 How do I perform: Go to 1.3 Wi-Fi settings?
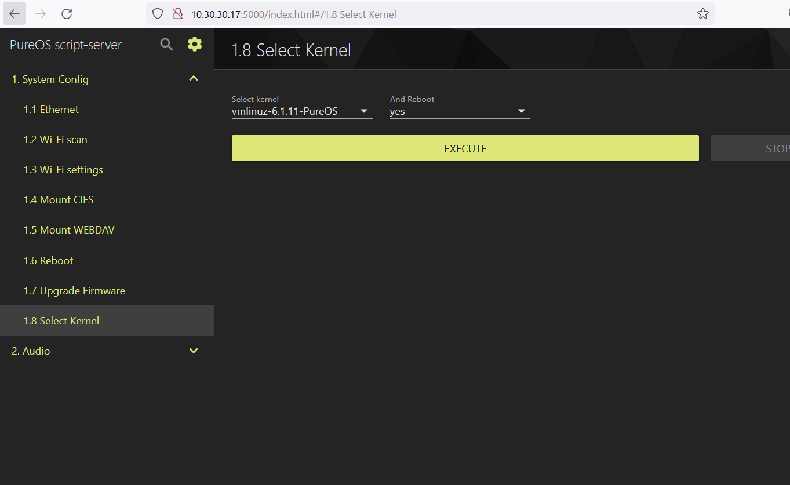[x=63, y=170]
